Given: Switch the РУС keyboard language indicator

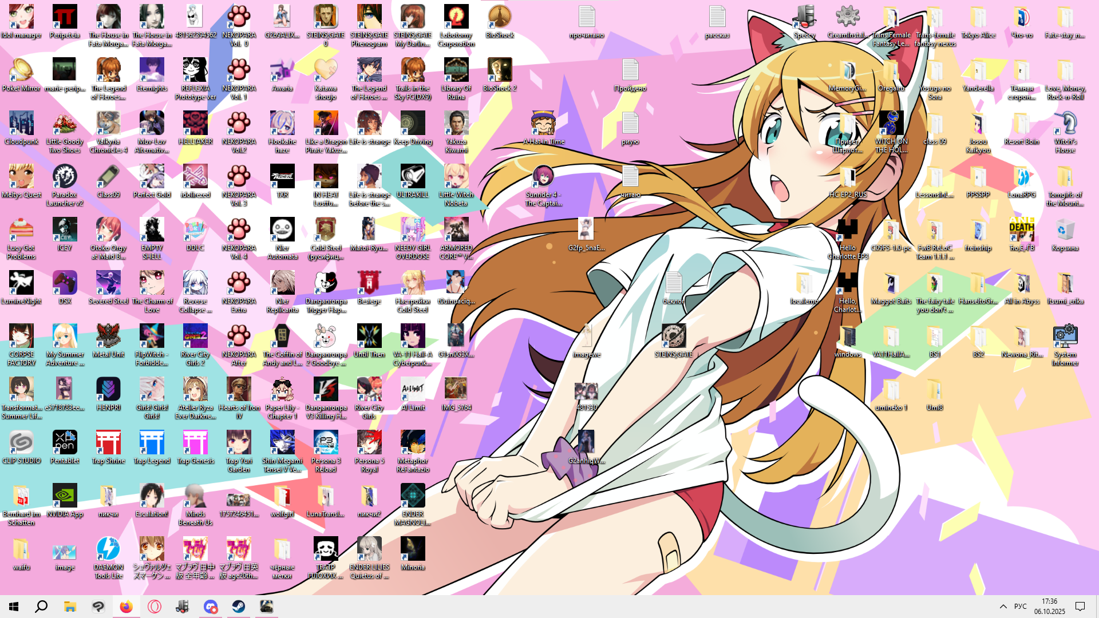Looking at the screenshot, I should click(x=1020, y=607).
